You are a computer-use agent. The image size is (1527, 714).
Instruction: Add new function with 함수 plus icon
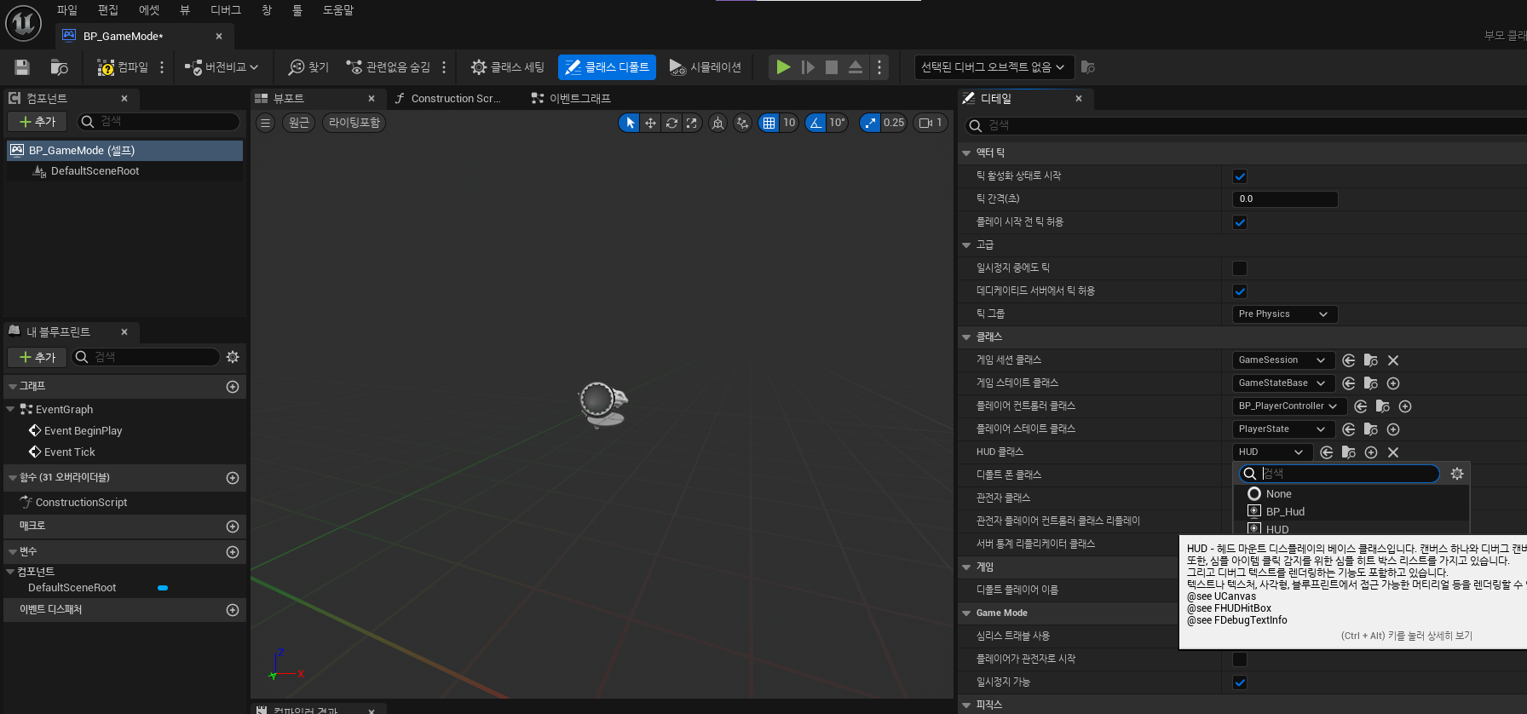coord(233,478)
